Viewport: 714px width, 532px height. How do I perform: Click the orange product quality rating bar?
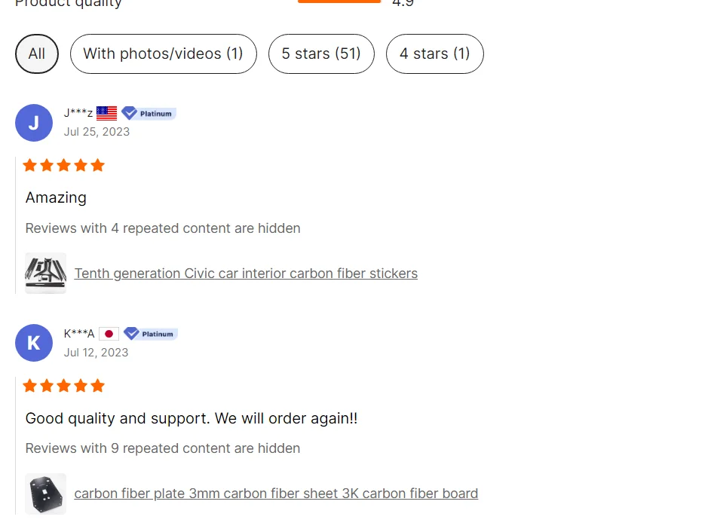click(x=339, y=2)
